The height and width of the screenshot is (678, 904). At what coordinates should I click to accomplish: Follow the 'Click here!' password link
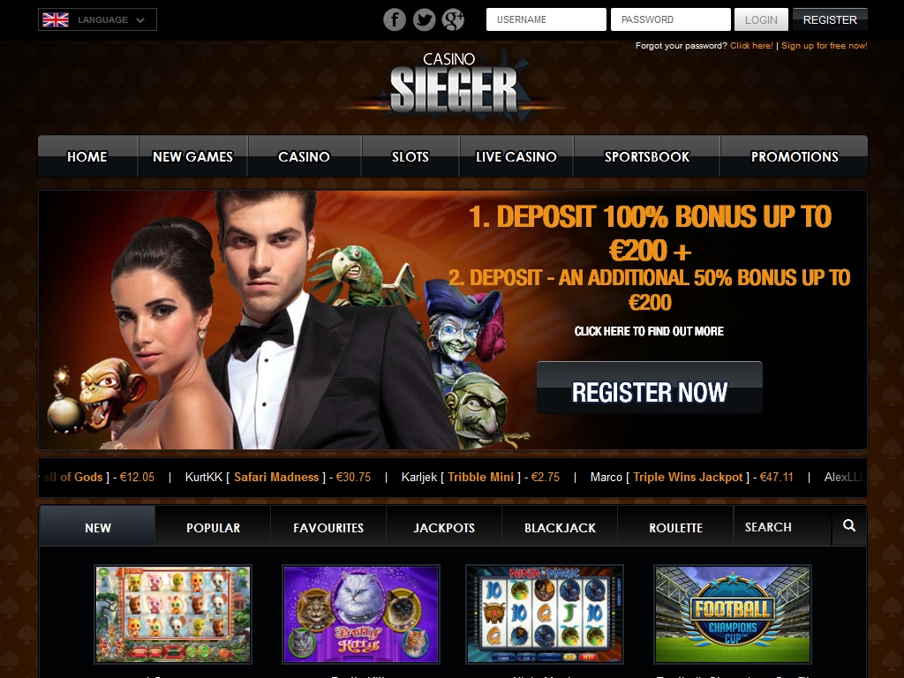[751, 46]
